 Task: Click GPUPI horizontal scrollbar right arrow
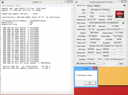click(x=70, y=92)
